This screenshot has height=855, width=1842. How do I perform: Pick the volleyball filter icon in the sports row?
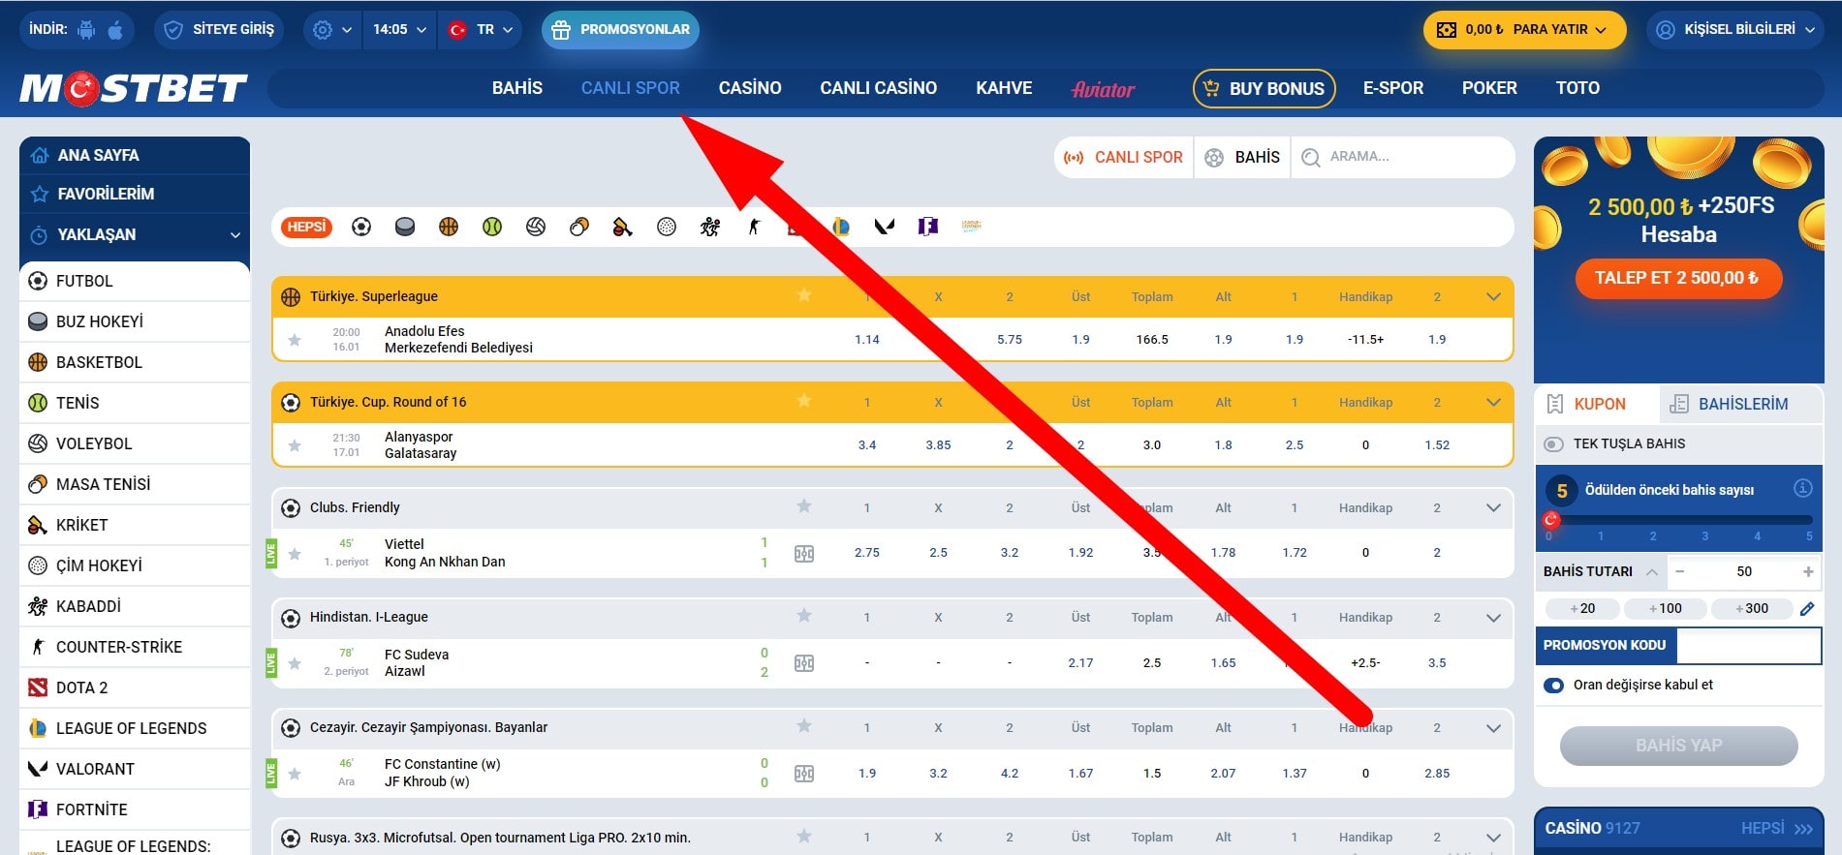(536, 227)
